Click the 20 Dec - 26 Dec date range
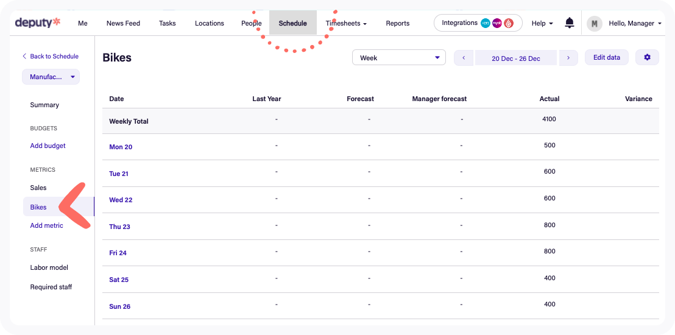675x335 pixels. pos(515,58)
